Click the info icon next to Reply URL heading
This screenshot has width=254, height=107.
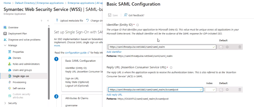click(171, 68)
